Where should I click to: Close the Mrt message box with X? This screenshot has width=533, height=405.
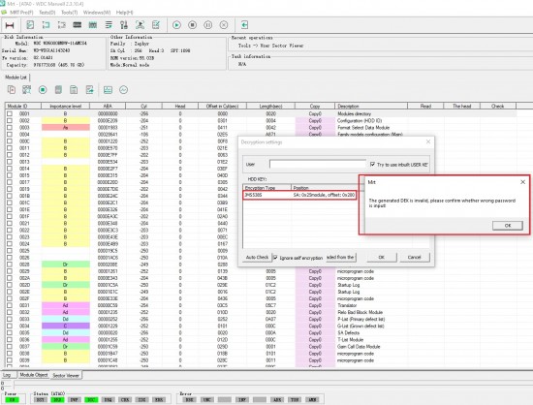522,182
